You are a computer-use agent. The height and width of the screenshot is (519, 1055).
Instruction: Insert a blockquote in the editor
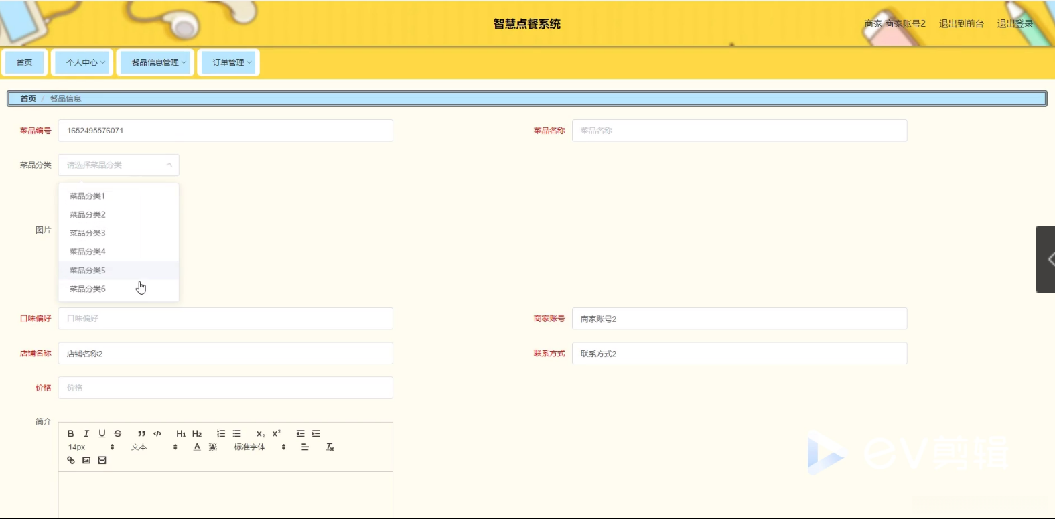click(141, 433)
